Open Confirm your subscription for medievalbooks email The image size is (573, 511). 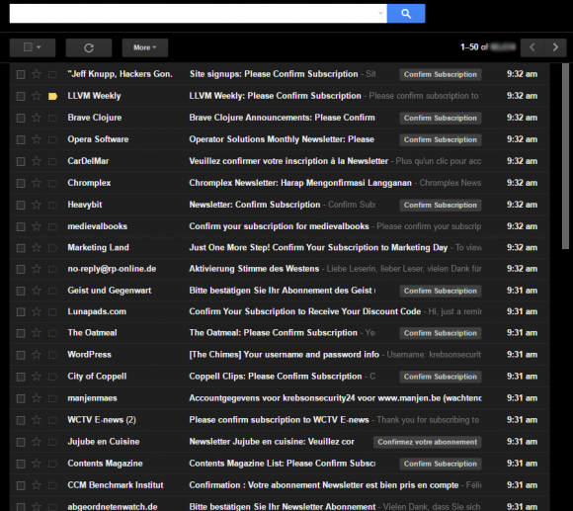(x=279, y=226)
